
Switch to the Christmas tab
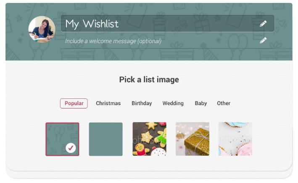coord(108,103)
